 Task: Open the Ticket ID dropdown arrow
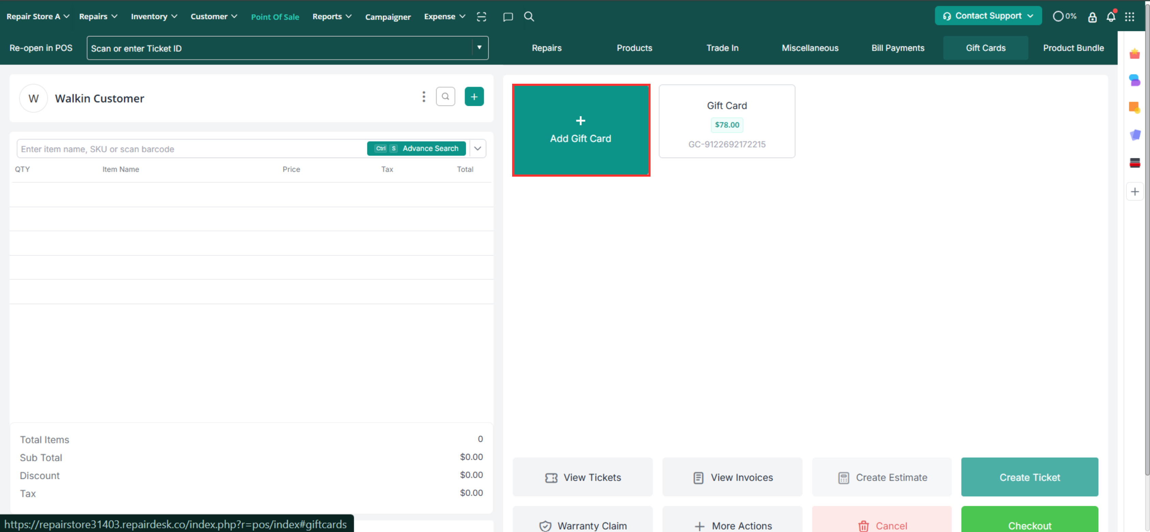pyautogui.click(x=479, y=48)
